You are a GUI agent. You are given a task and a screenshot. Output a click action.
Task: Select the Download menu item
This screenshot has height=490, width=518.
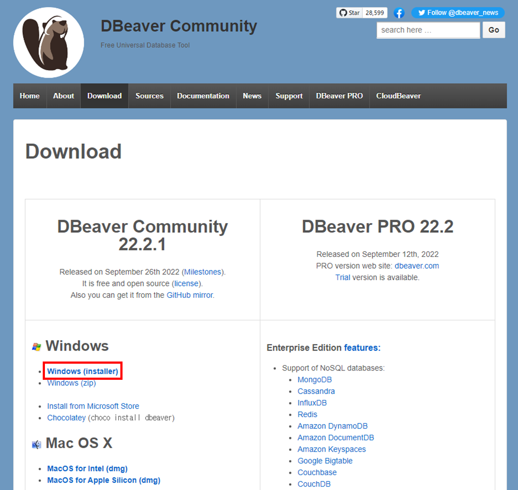(104, 96)
